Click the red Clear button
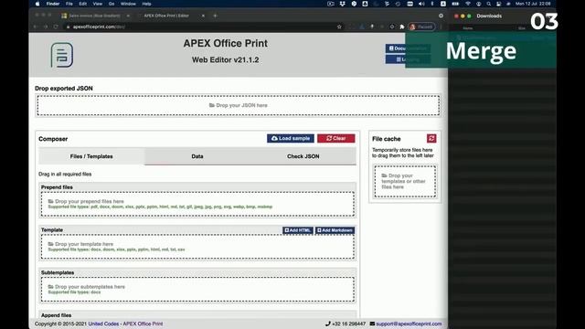The width and height of the screenshot is (585, 329). coord(335,138)
